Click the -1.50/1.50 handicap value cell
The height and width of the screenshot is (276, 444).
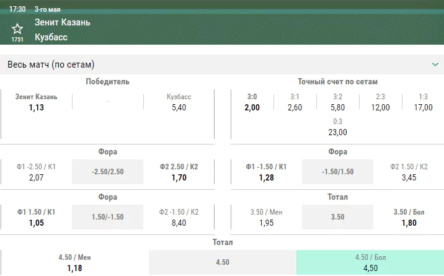pyautogui.click(x=337, y=172)
